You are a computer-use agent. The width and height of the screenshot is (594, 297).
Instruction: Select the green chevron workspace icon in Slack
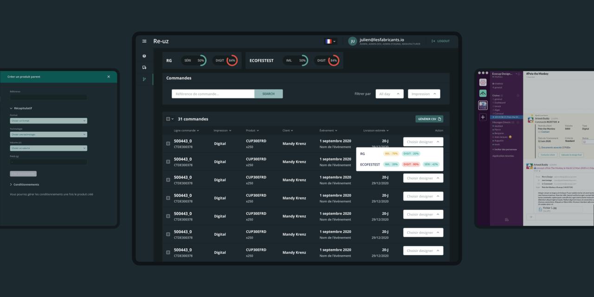click(483, 93)
